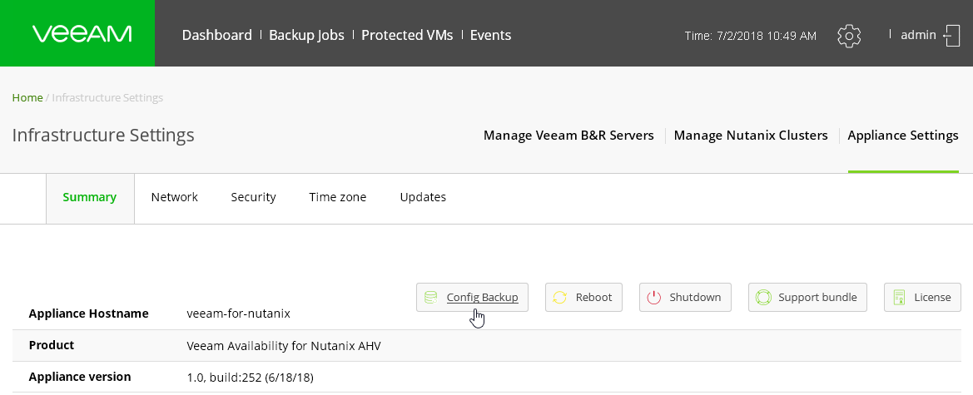Click the Shutdown button label
Screen dimensions: 973x395
pos(695,298)
